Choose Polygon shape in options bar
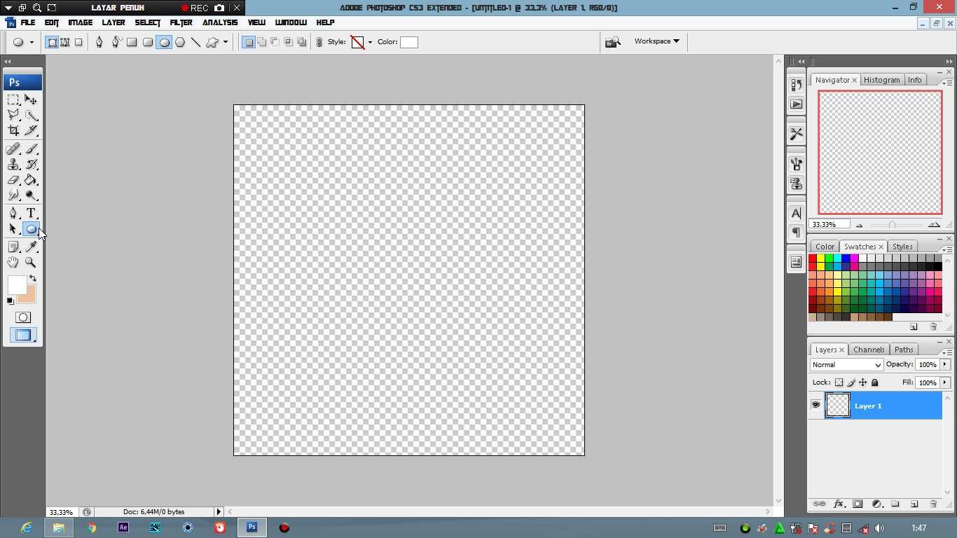 click(180, 42)
